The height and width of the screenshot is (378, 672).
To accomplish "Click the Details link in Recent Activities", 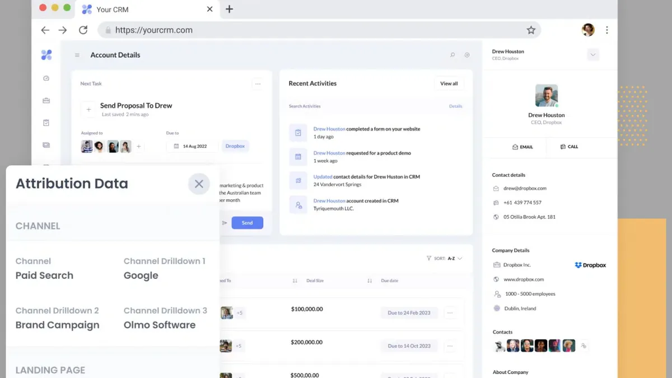I will point(455,106).
